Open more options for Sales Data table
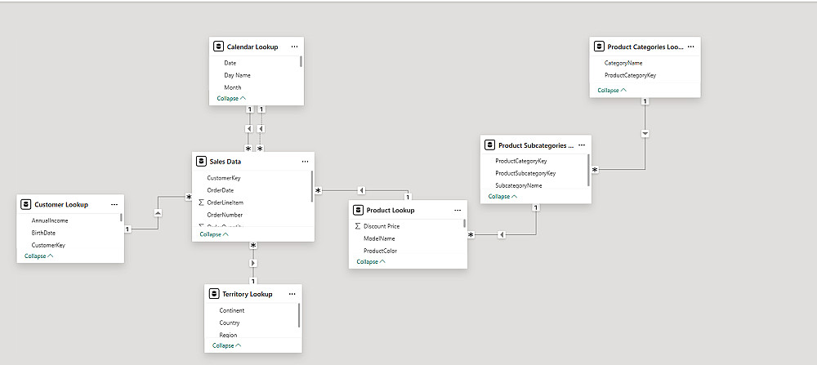 304,162
